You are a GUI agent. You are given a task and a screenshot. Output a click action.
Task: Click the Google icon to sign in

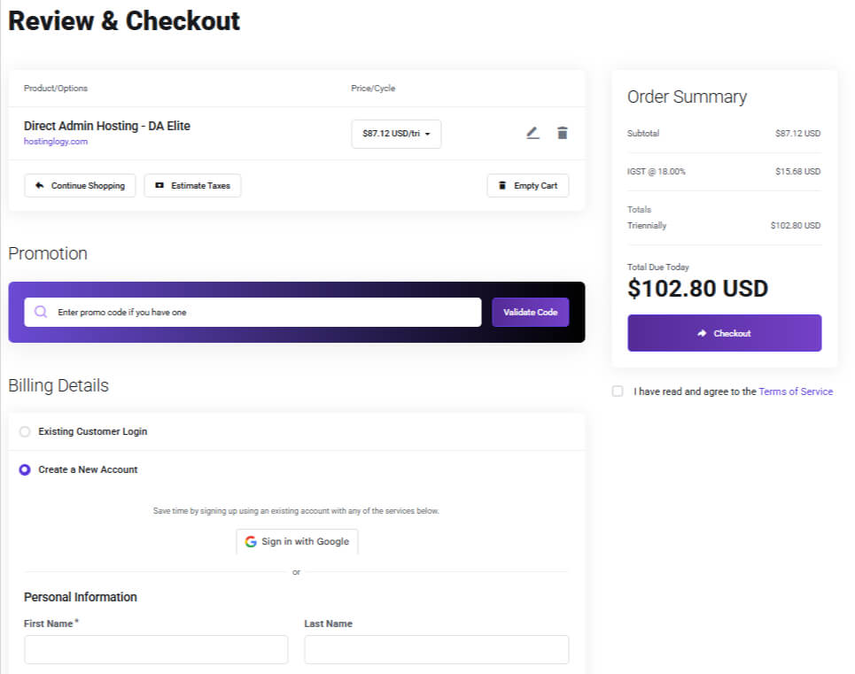250,541
